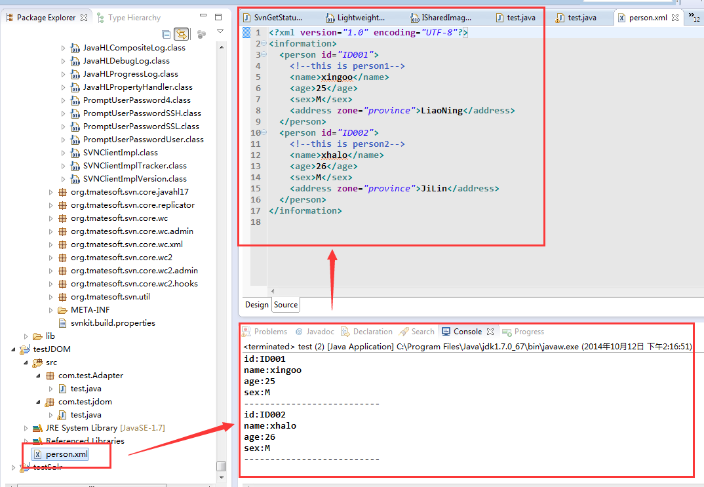Open the Search view tab
The width and height of the screenshot is (704, 487).
417,332
